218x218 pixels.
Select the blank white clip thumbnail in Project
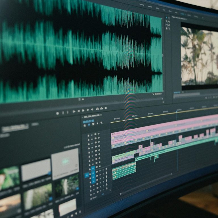[x=36, y=170]
